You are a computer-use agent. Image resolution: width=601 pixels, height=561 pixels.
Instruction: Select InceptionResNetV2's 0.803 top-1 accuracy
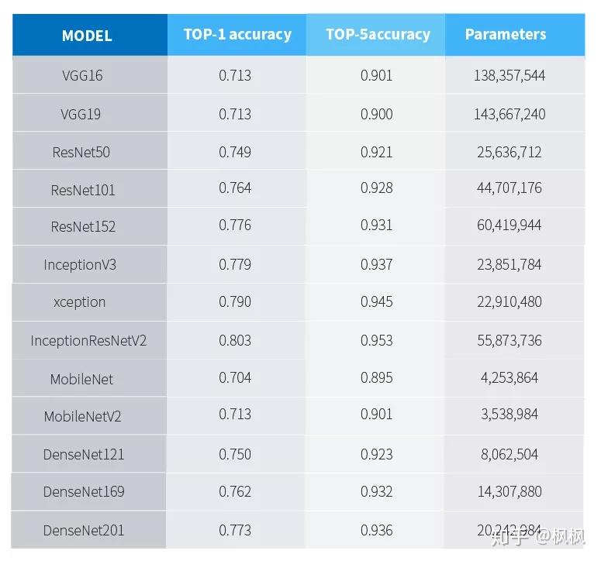point(235,340)
